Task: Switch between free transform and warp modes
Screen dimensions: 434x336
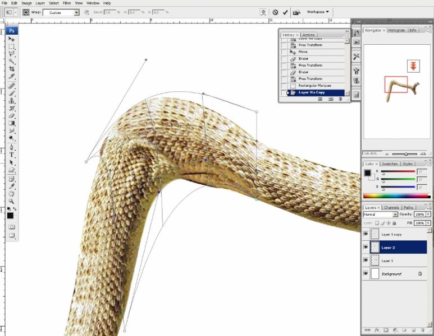Action: point(263,12)
